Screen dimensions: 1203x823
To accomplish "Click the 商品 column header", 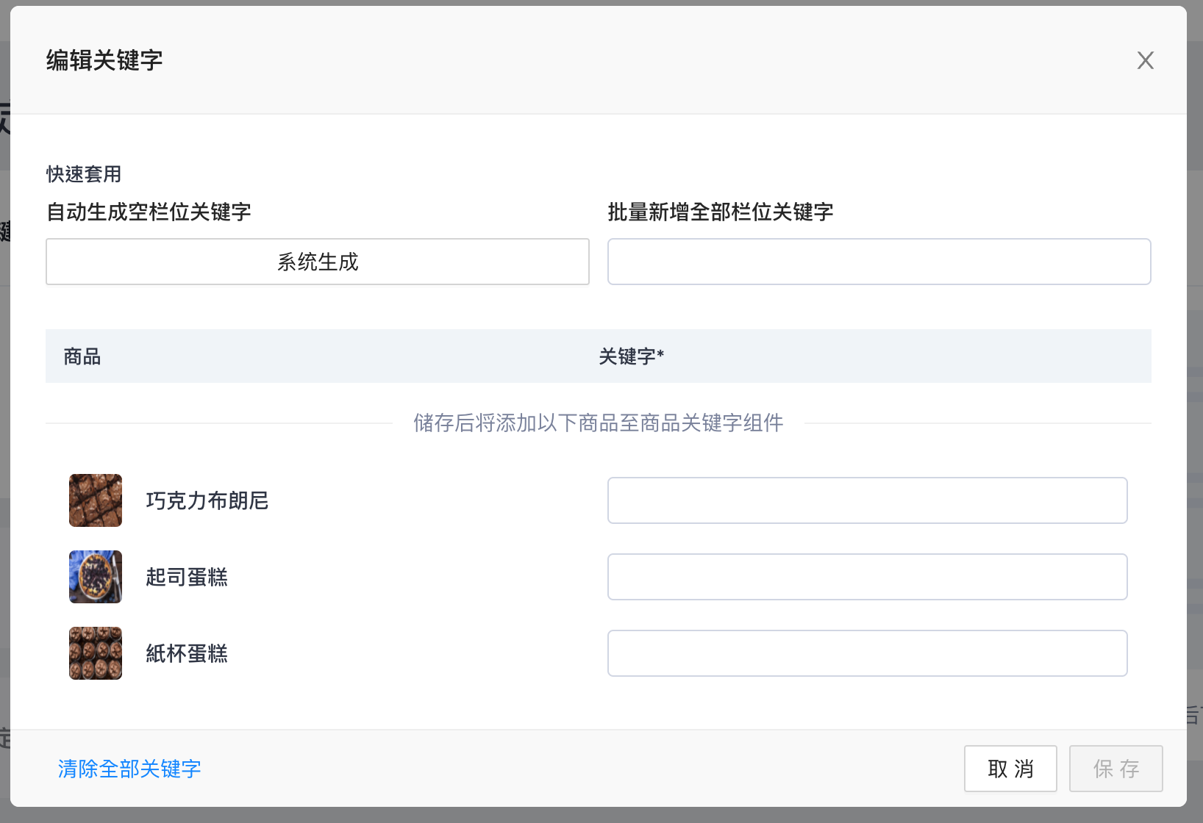I will pyautogui.click(x=82, y=356).
